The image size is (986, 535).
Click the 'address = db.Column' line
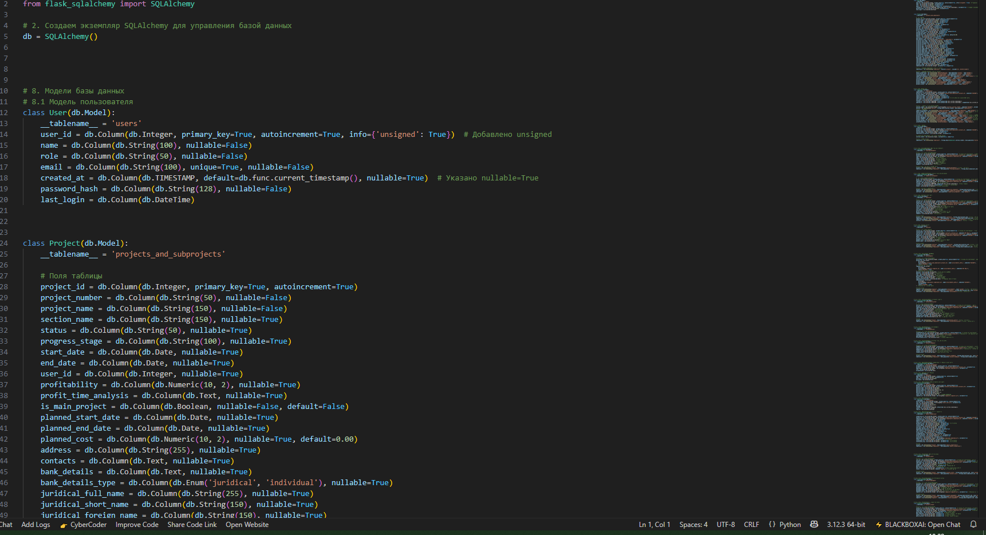151,450
